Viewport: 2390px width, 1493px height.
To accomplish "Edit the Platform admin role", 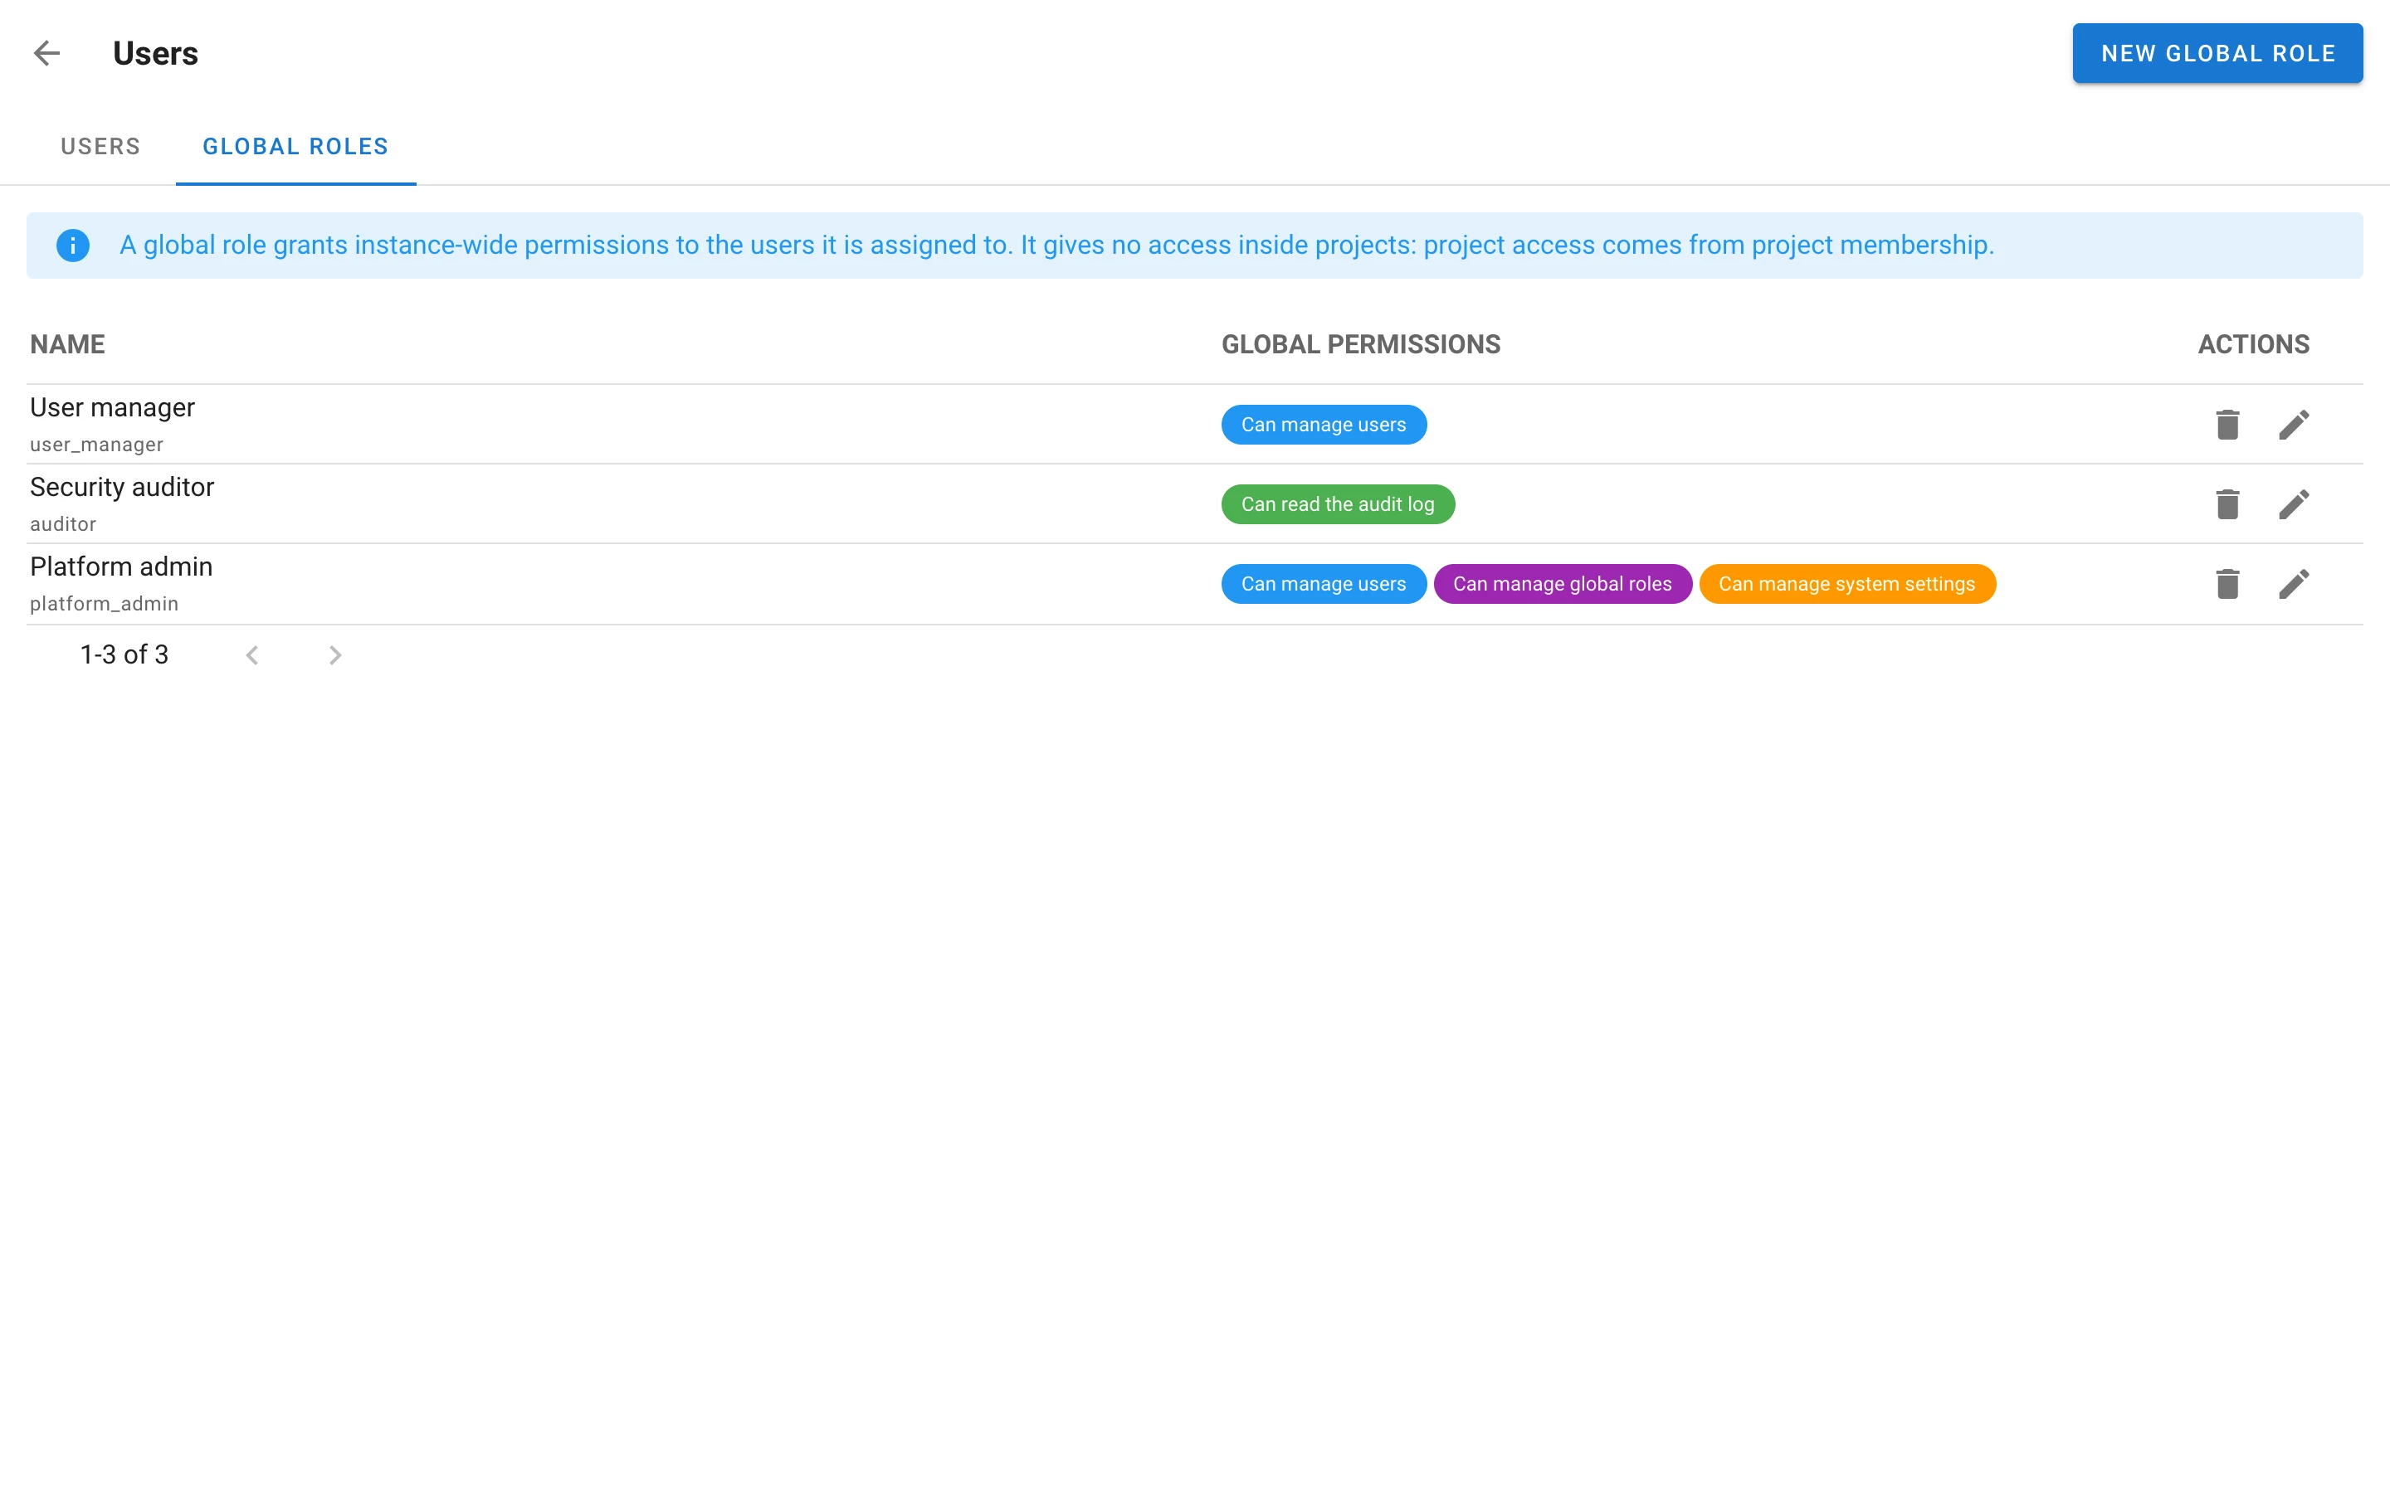I will click(2293, 584).
